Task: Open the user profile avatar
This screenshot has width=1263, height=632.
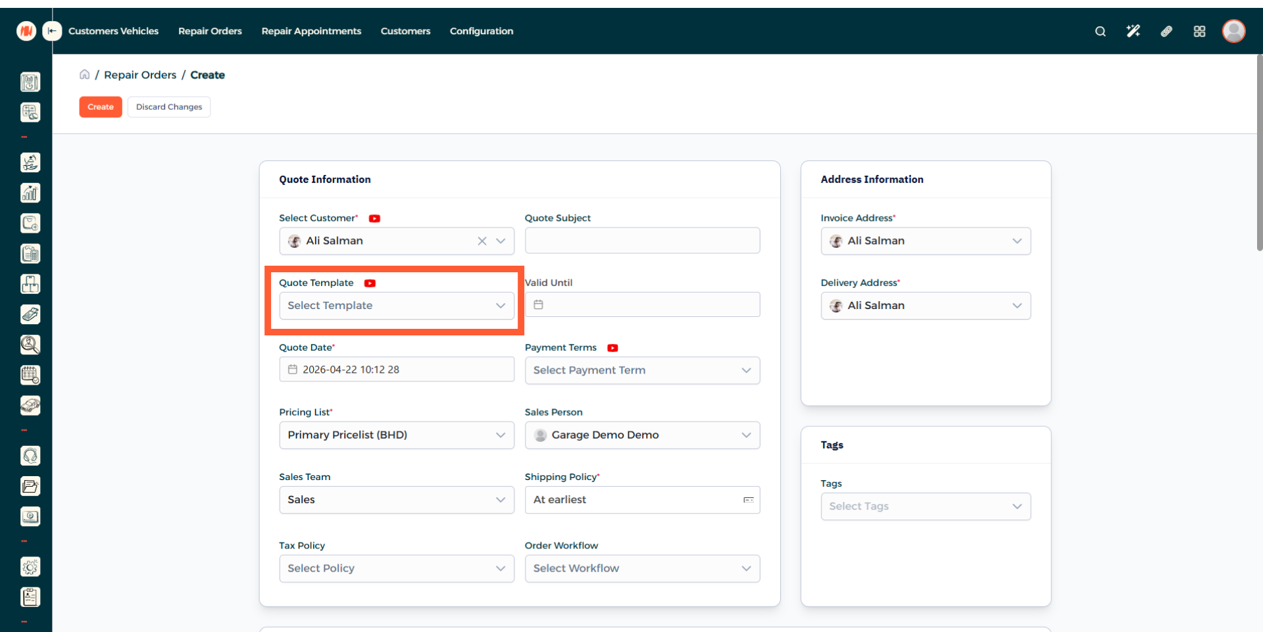Action: pos(1233,31)
